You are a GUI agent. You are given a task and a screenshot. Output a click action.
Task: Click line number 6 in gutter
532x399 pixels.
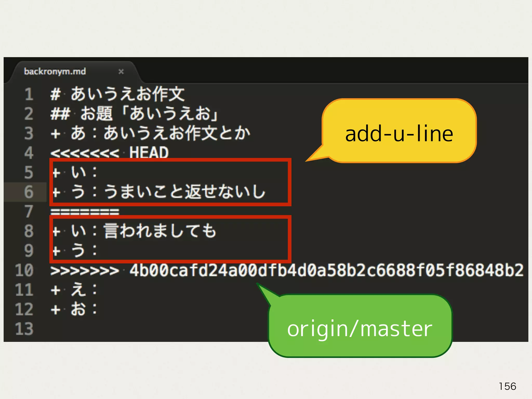click(29, 192)
